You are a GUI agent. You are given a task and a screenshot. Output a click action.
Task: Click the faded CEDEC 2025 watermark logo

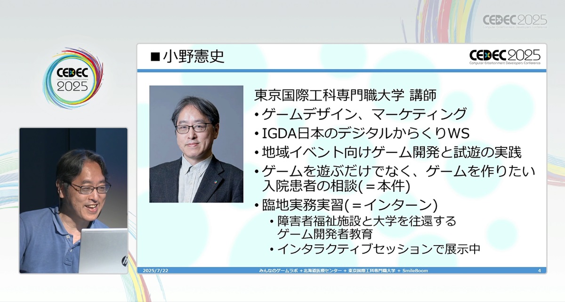tap(515, 21)
